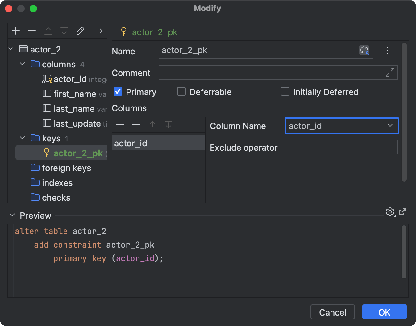Image resolution: width=416 pixels, height=326 pixels.
Task: Enable the Deferrable checkbox
Action: (181, 92)
